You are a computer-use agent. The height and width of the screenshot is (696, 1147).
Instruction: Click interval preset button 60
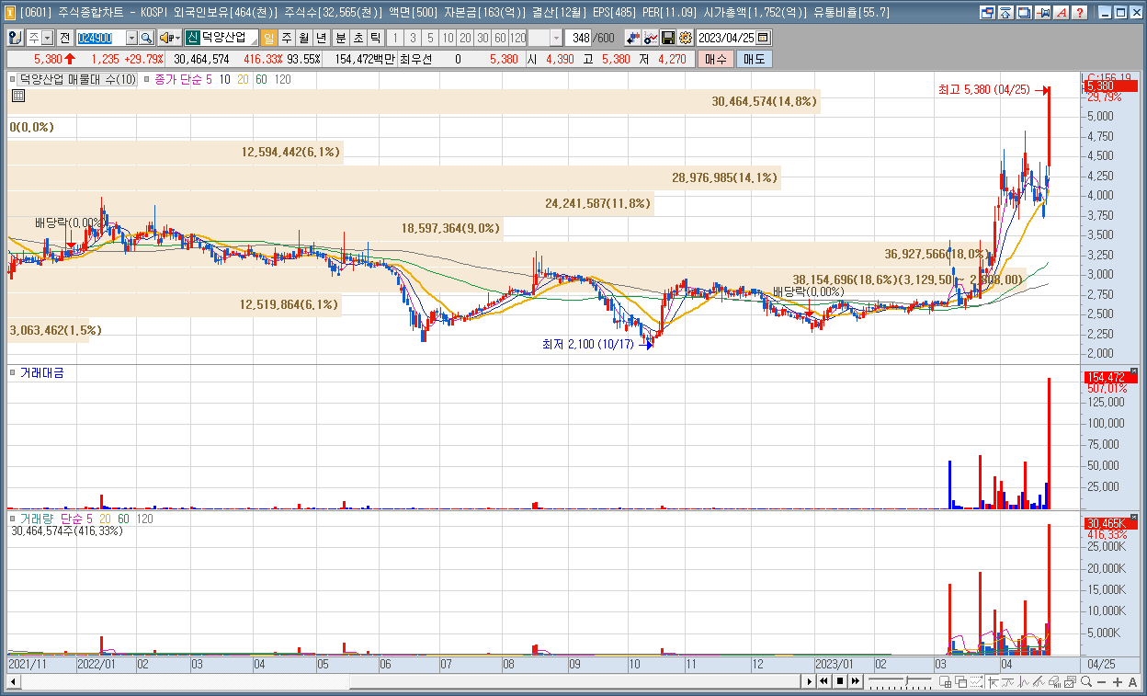pos(500,38)
